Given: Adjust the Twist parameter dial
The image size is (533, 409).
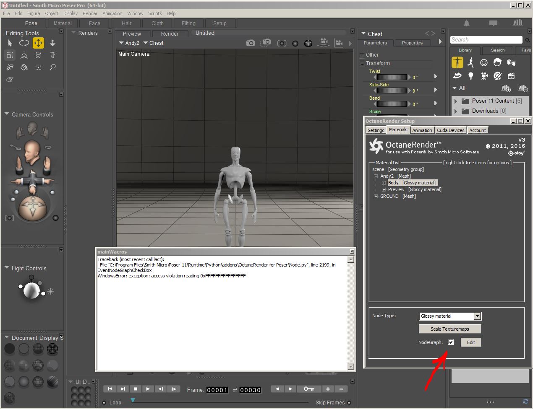Looking at the screenshot, I should click(392, 77).
